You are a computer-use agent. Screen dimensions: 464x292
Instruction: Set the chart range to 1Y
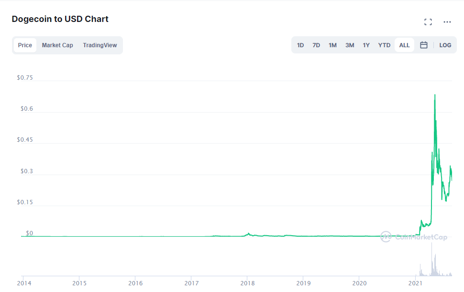(366, 45)
